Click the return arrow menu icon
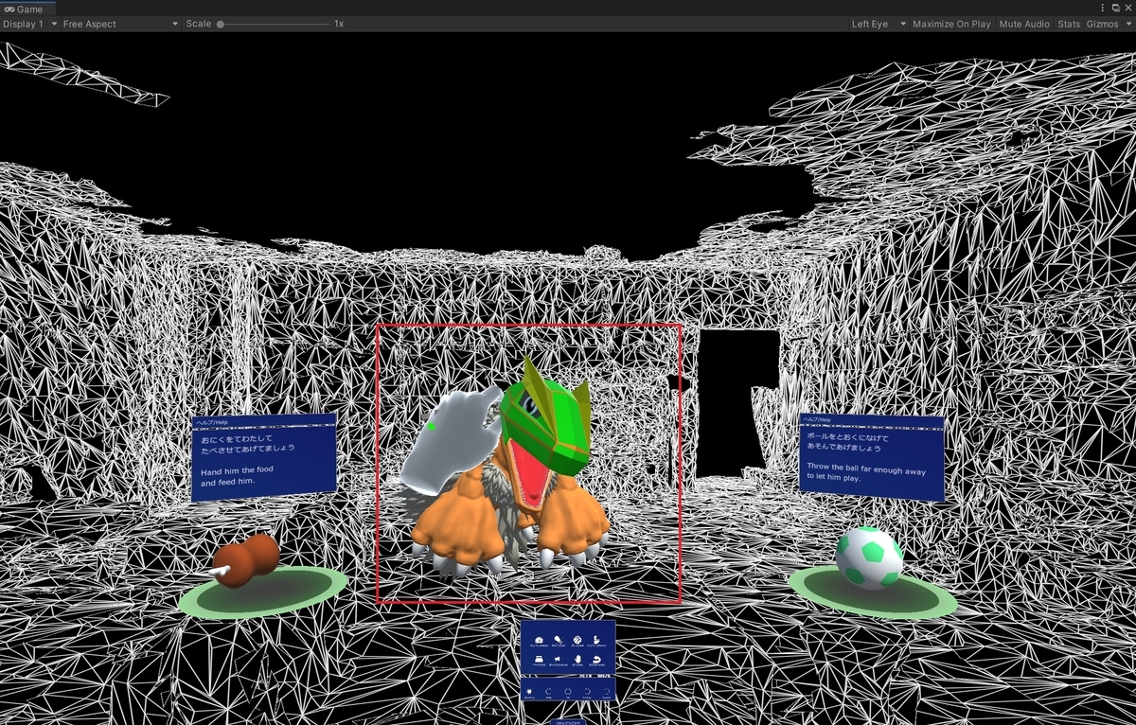 (x=596, y=660)
